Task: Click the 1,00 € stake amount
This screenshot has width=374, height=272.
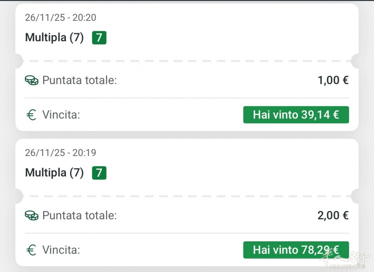Action: pos(333,80)
